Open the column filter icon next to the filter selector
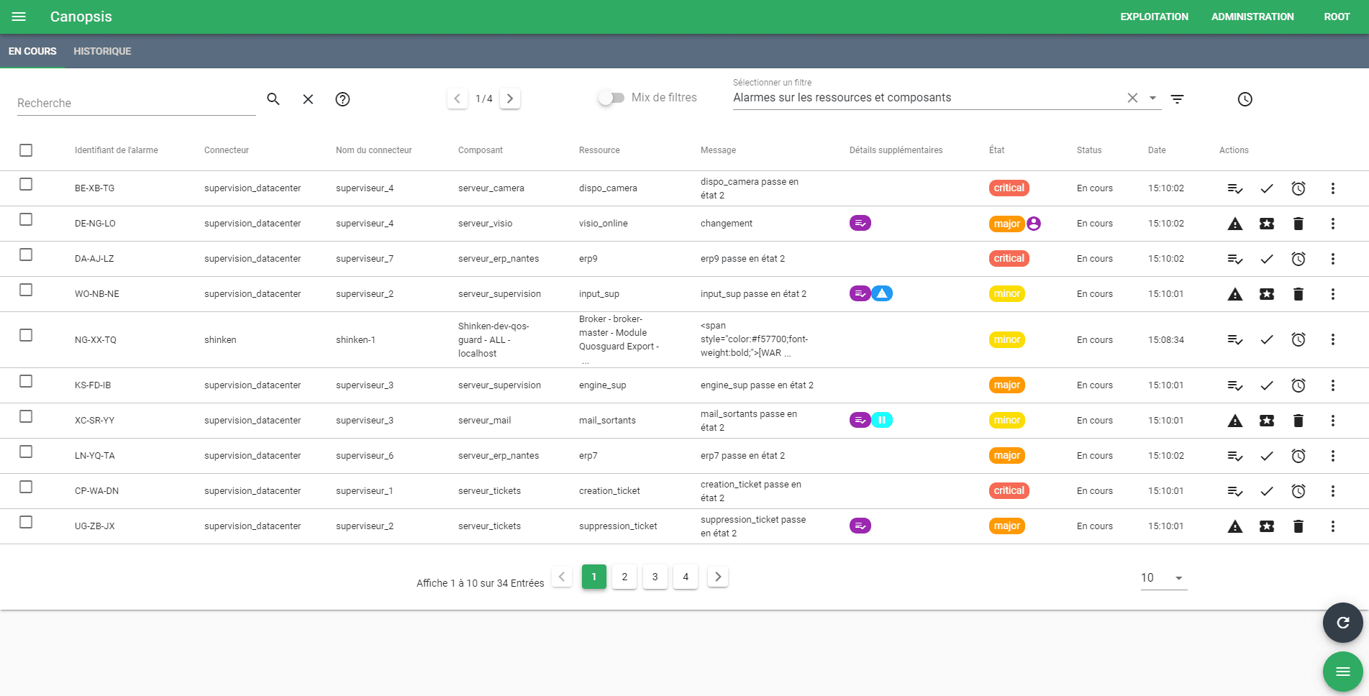 (1178, 99)
